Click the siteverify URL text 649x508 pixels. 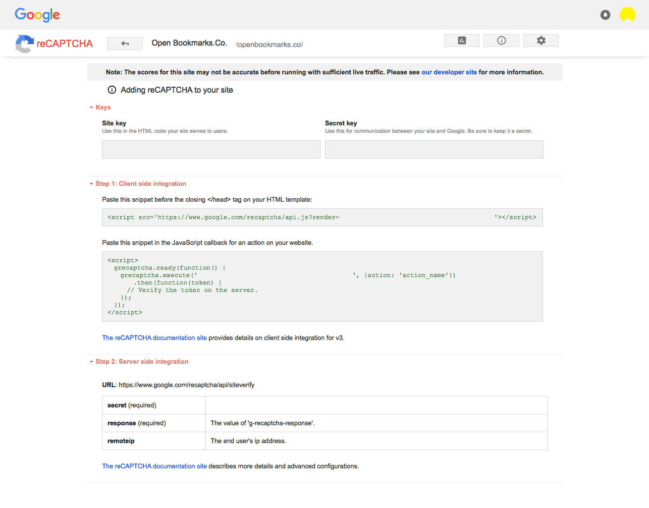[187, 385]
